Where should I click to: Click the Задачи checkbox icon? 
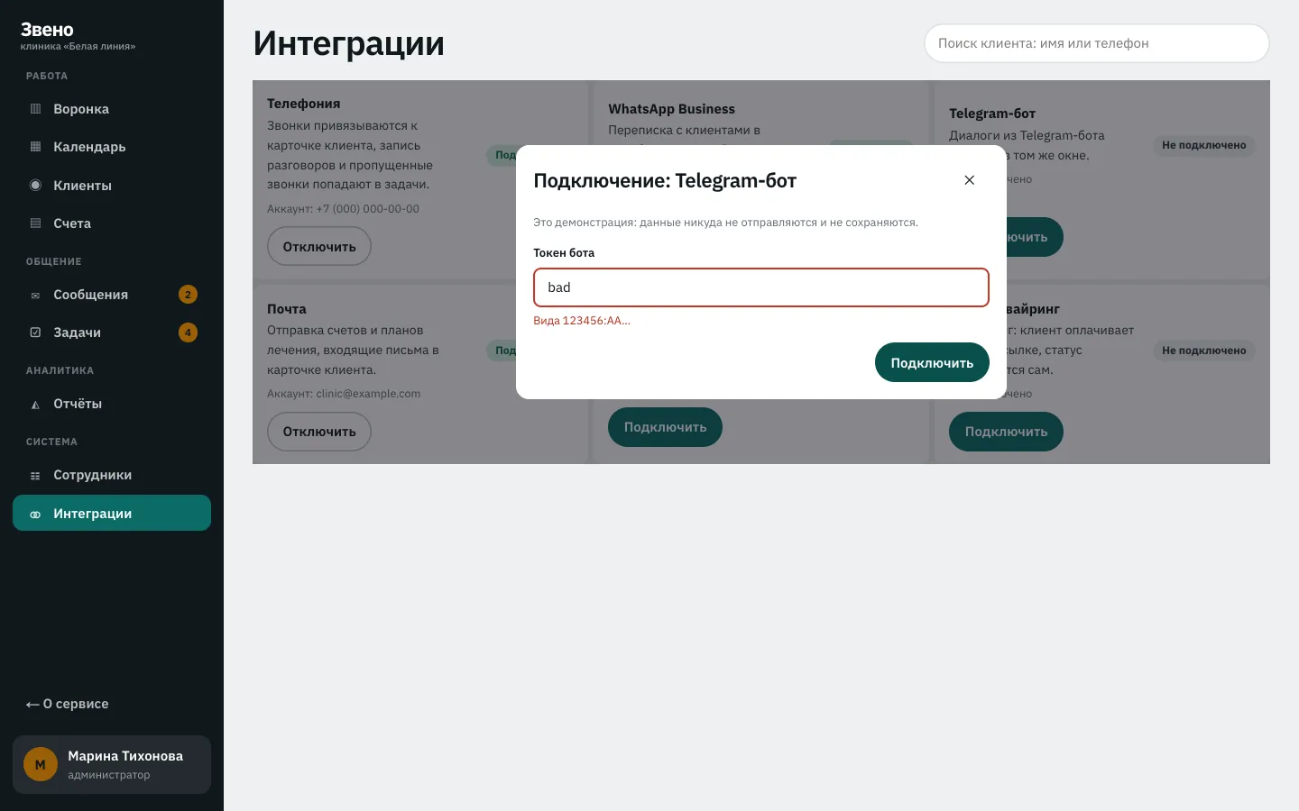click(x=35, y=333)
